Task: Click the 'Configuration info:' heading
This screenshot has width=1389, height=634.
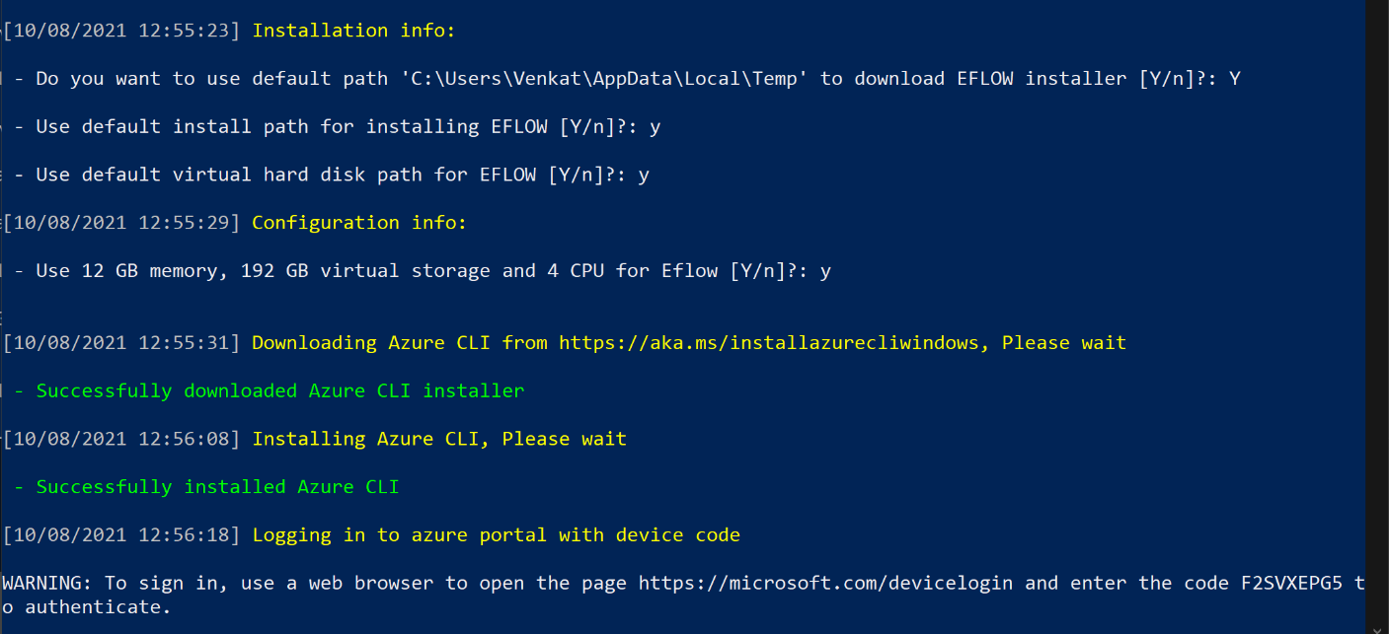Action: coord(359,223)
